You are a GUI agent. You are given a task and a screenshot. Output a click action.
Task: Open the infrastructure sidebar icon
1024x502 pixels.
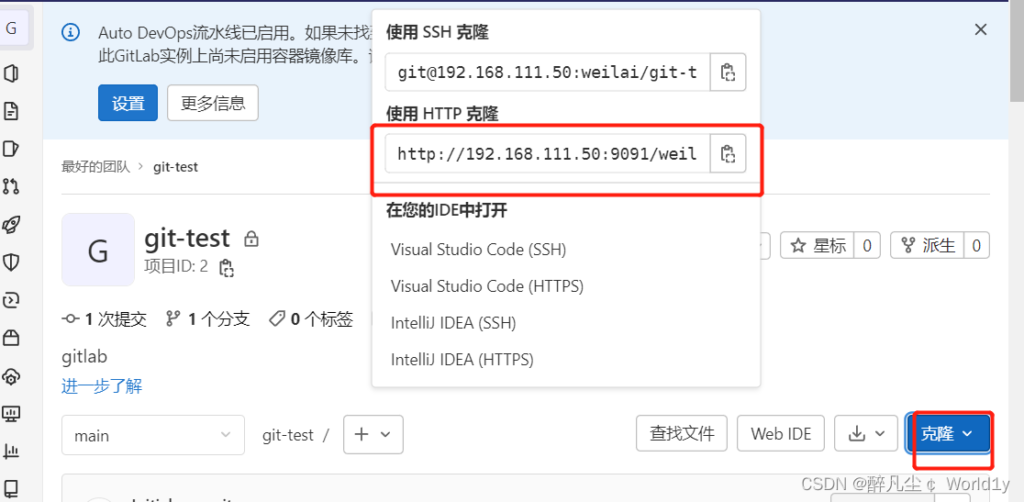click(x=11, y=376)
